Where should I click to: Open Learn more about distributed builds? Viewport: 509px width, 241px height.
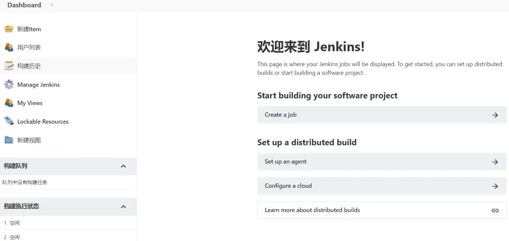[x=312, y=210]
